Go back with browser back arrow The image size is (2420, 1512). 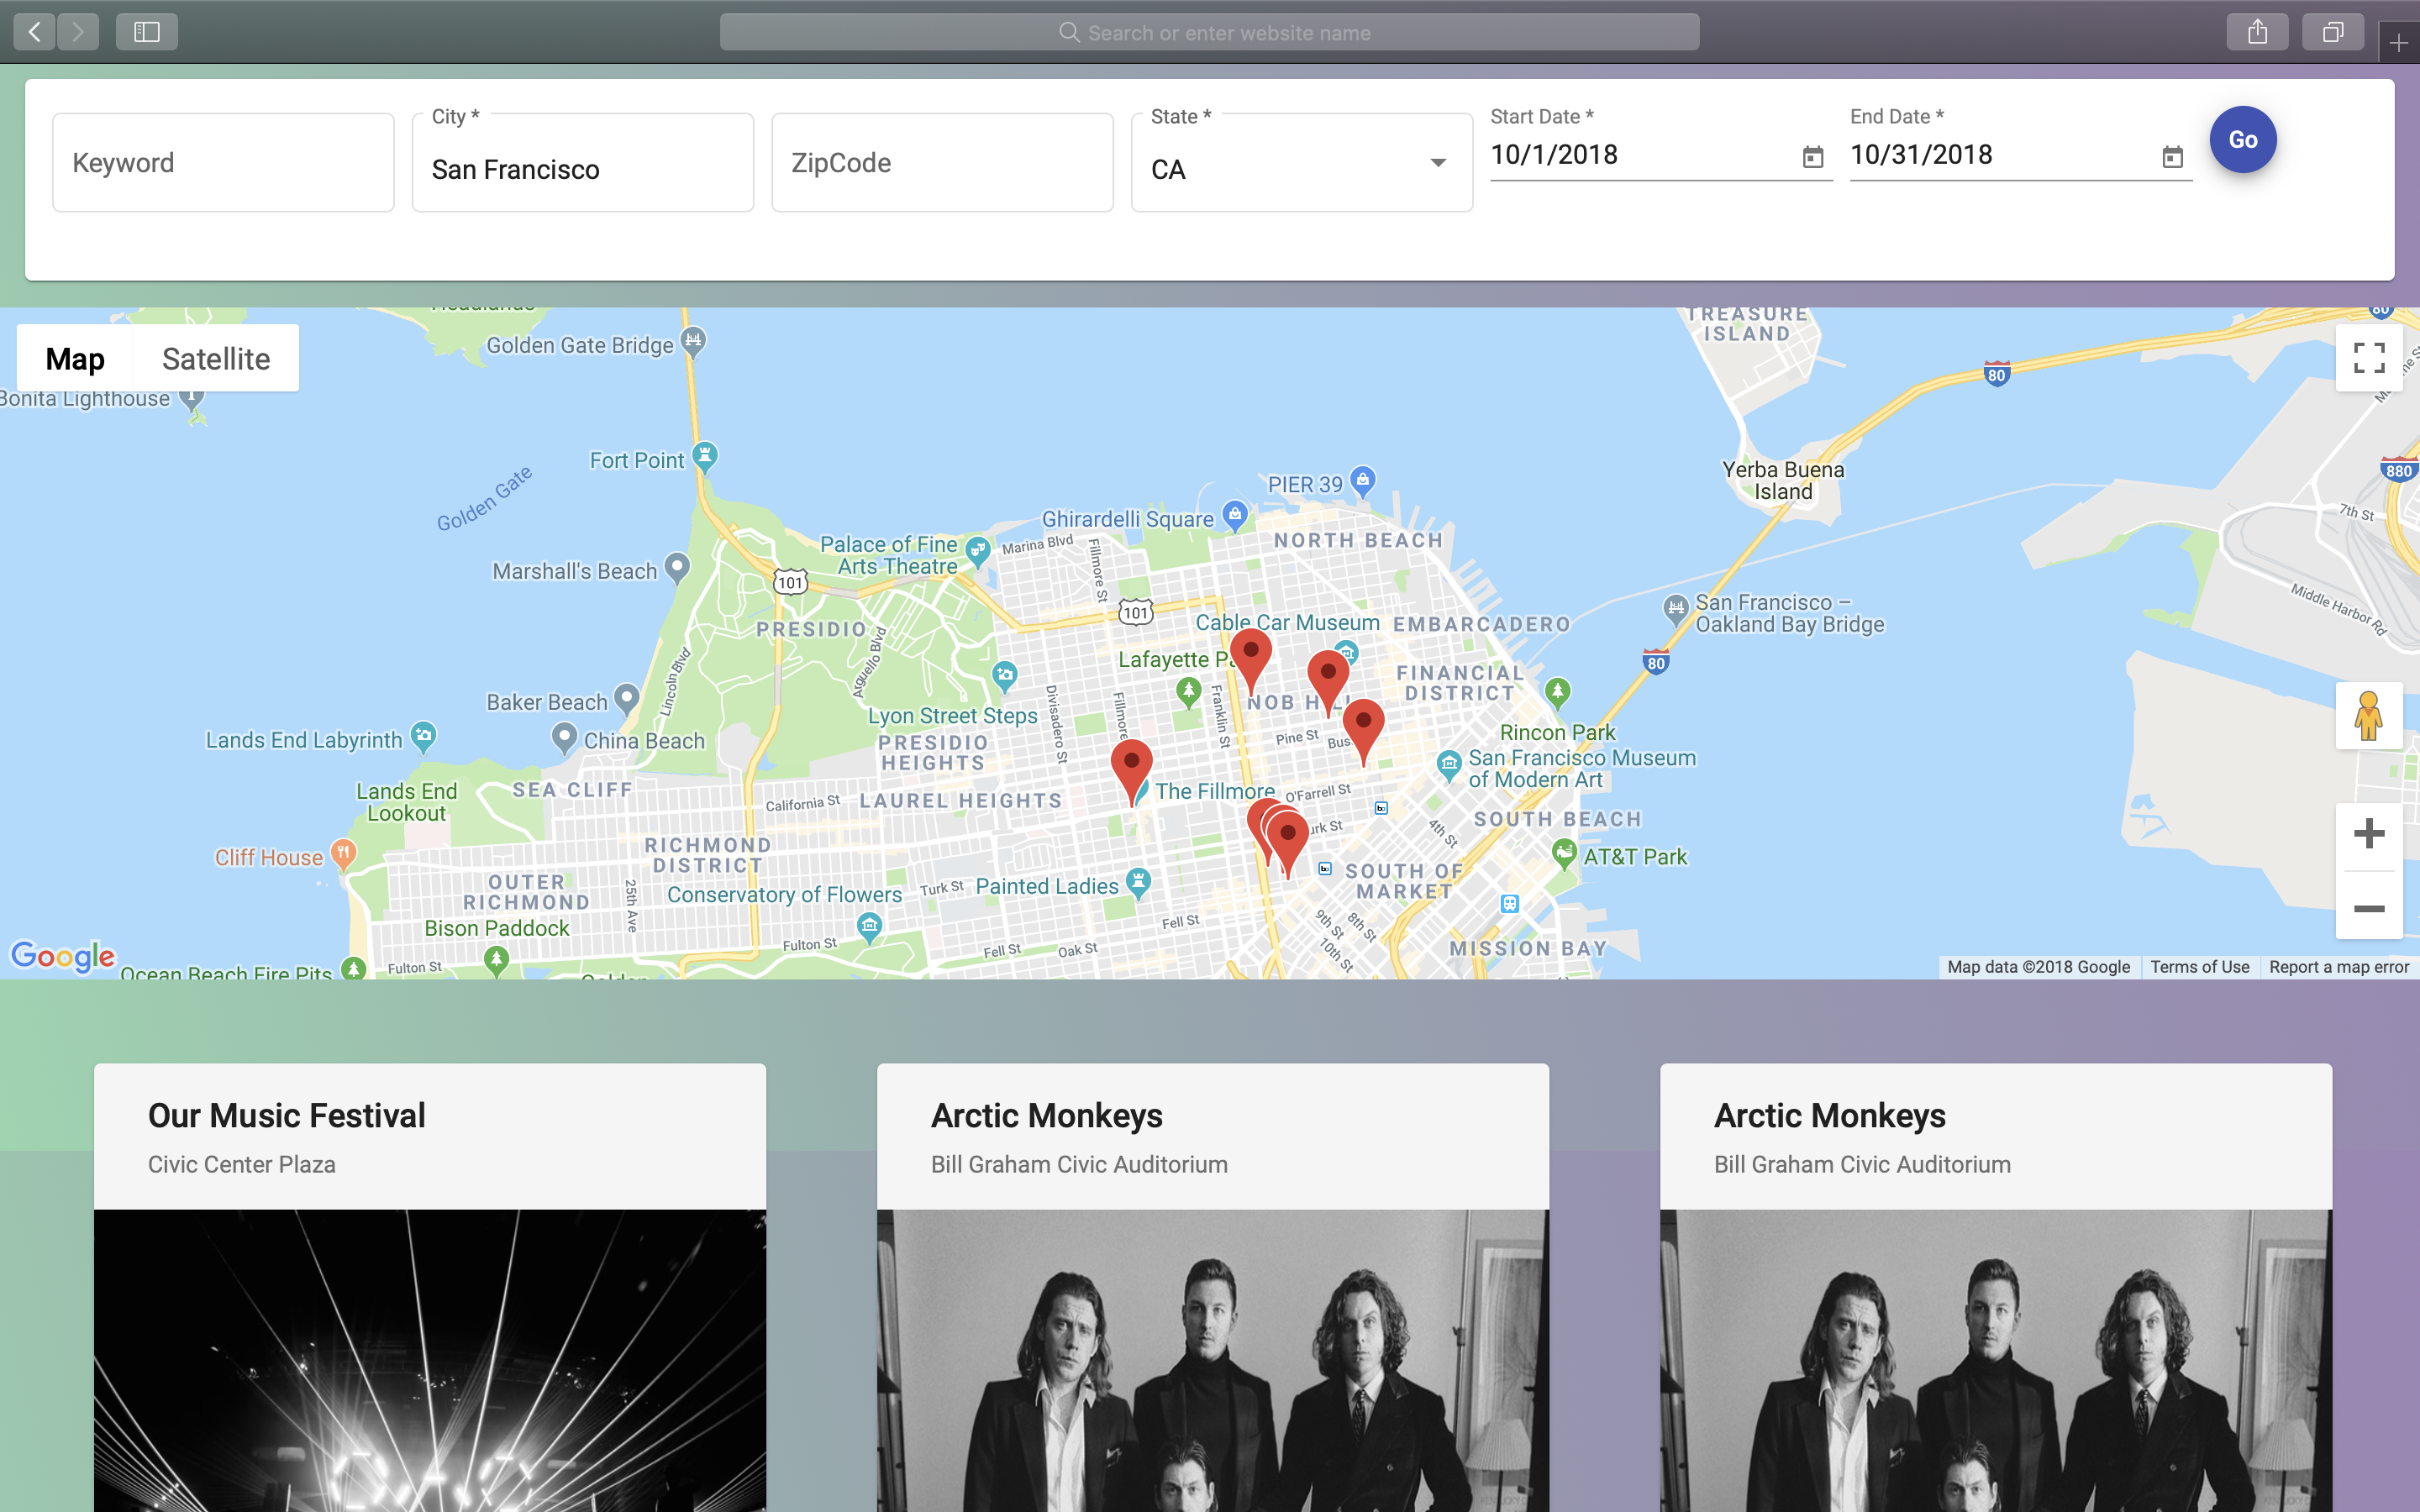pos(35,32)
